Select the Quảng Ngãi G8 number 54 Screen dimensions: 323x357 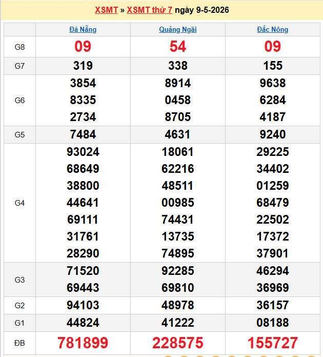(x=178, y=47)
